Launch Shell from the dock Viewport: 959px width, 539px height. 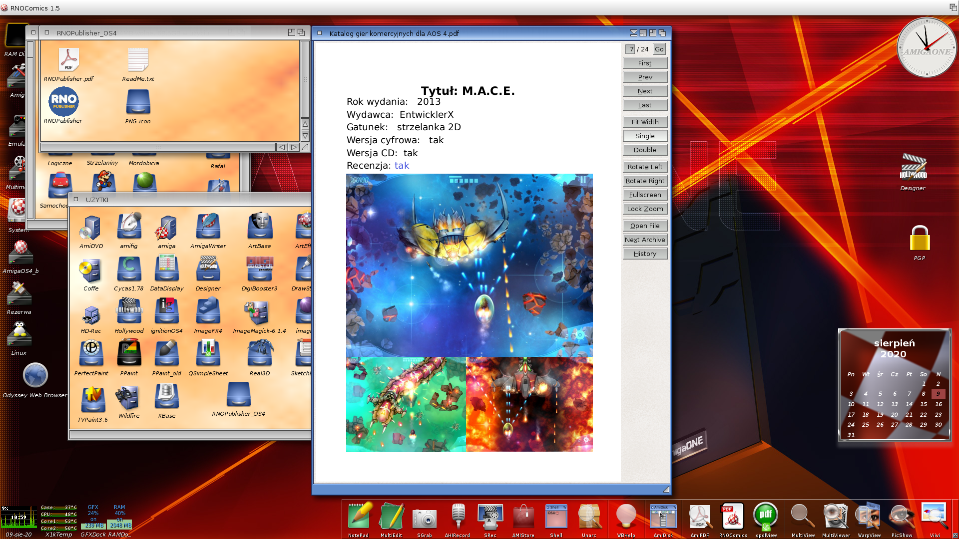point(556,517)
